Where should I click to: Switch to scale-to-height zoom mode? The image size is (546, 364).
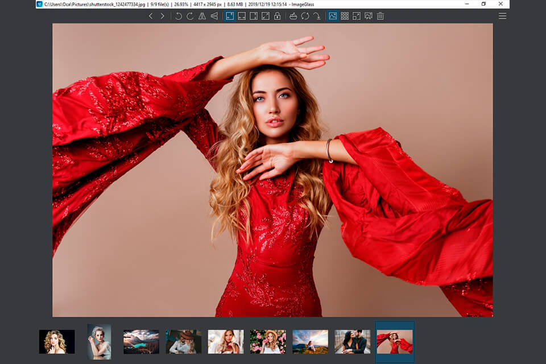pos(253,16)
